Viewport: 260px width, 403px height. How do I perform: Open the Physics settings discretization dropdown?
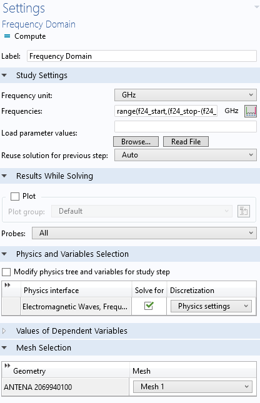(211, 306)
